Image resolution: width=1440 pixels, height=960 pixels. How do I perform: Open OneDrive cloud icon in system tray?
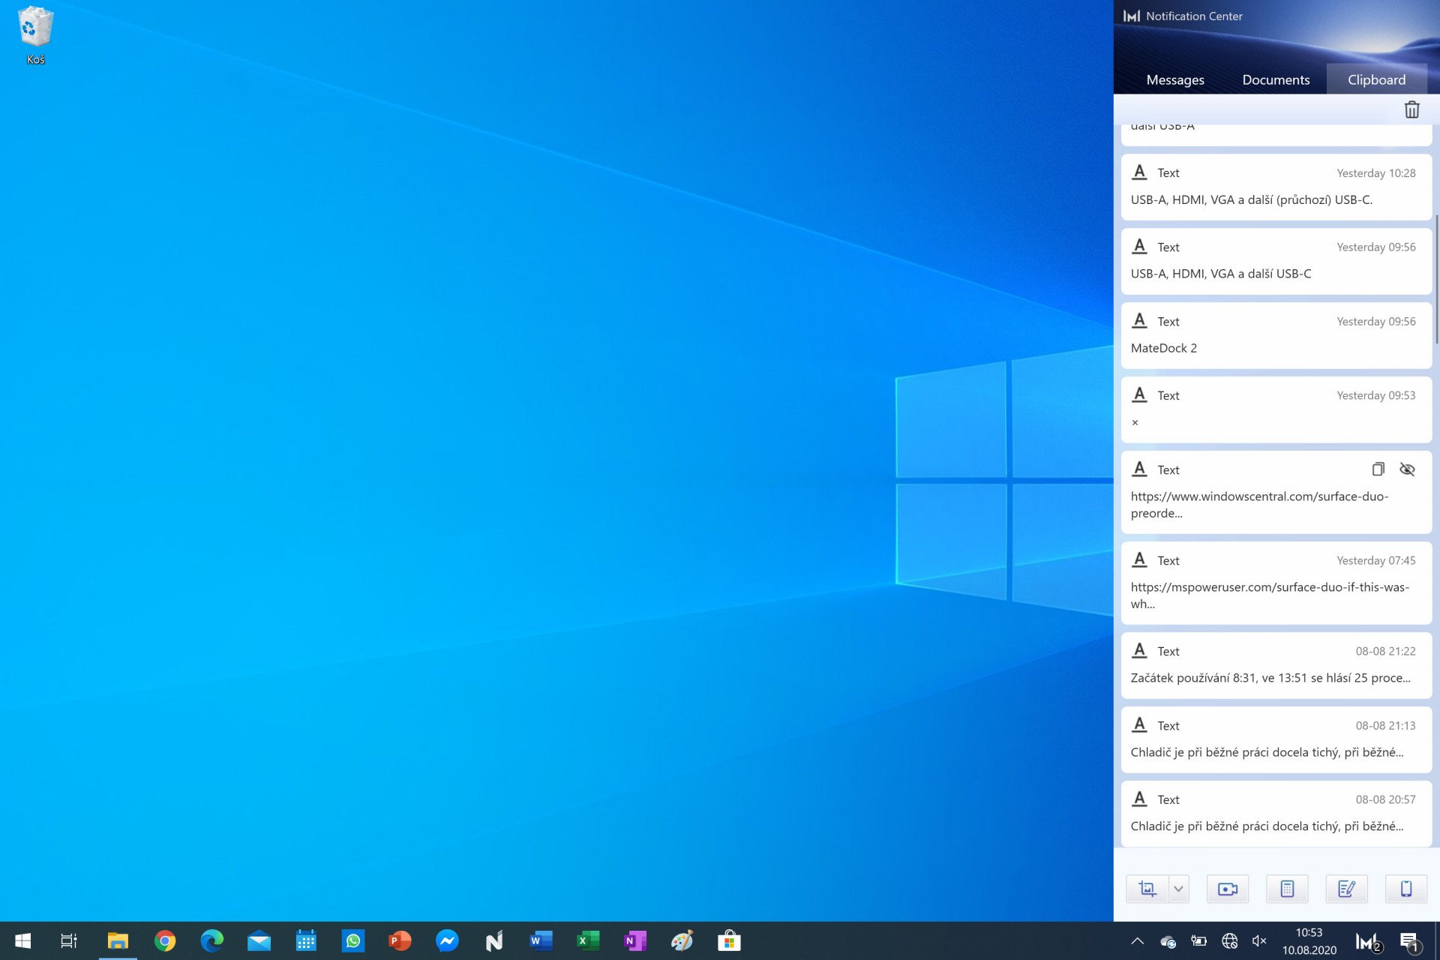pos(1168,941)
